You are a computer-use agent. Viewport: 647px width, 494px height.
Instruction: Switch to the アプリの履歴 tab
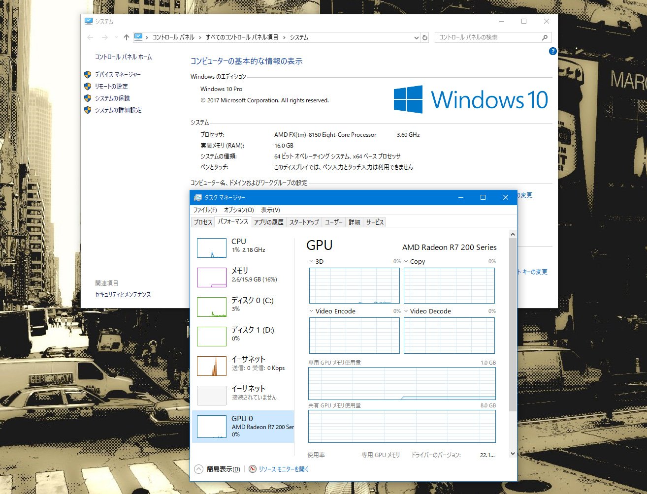[x=269, y=222]
